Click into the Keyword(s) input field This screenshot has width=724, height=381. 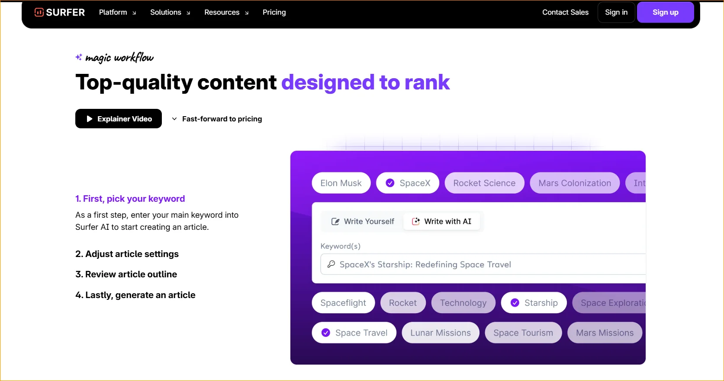(483, 264)
